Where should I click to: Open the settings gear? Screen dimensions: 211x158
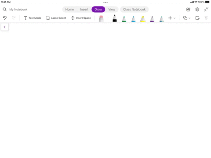click(x=197, y=10)
